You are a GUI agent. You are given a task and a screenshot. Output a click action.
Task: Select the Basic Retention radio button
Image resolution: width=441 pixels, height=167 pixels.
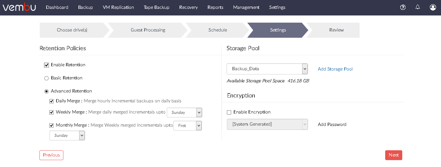point(46,78)
